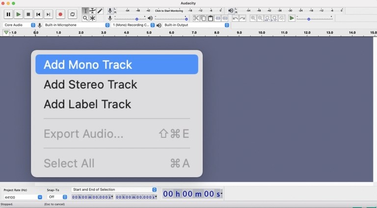This screenshot has width=377, height=208.
Task: Click the vertical scrollbar of track area
Action: tap(375, 109)
